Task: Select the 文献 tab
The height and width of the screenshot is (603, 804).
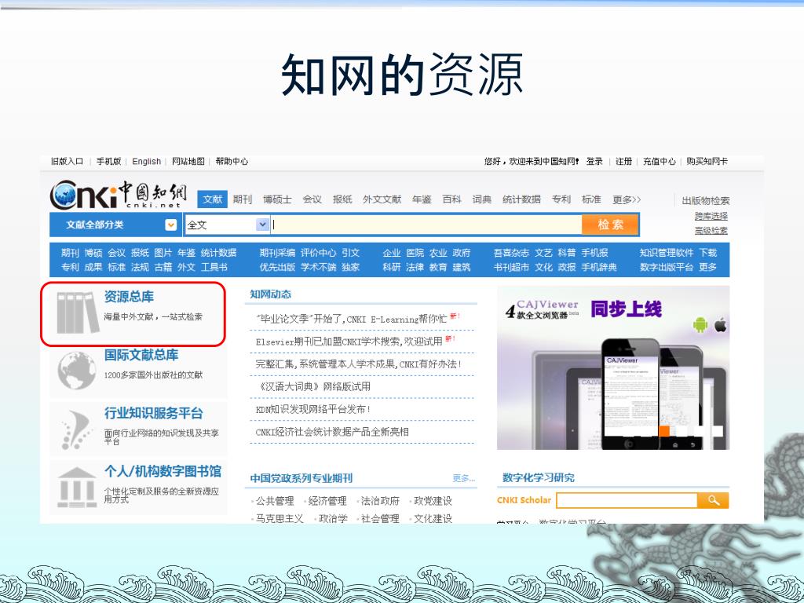Action: coord(212,199)
